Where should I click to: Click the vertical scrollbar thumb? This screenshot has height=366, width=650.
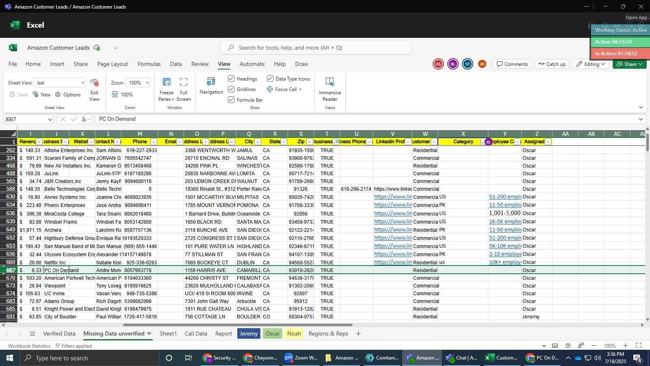tap(647, 142)
